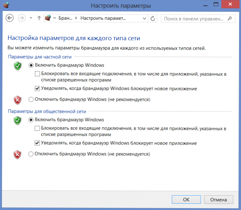This screenshot has height=210, width=241.
Task: Select enable firewall radio for private network
Action: click(31, 65)
